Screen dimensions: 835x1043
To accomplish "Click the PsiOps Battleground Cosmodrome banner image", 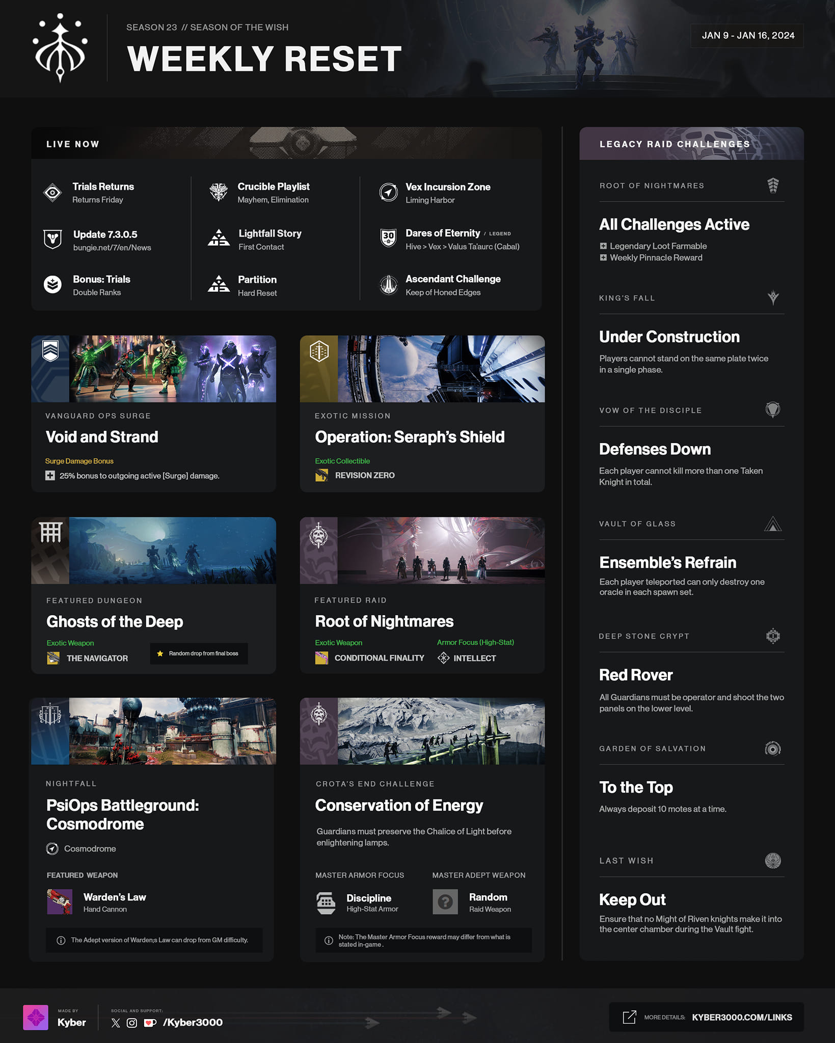I will tap(173, 731).
